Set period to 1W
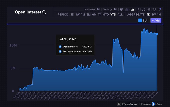This screenshot has height=107, width=170. coord(78,15)
